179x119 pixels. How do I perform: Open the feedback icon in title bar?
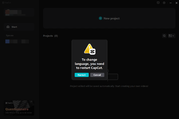[x=158, y=3]
